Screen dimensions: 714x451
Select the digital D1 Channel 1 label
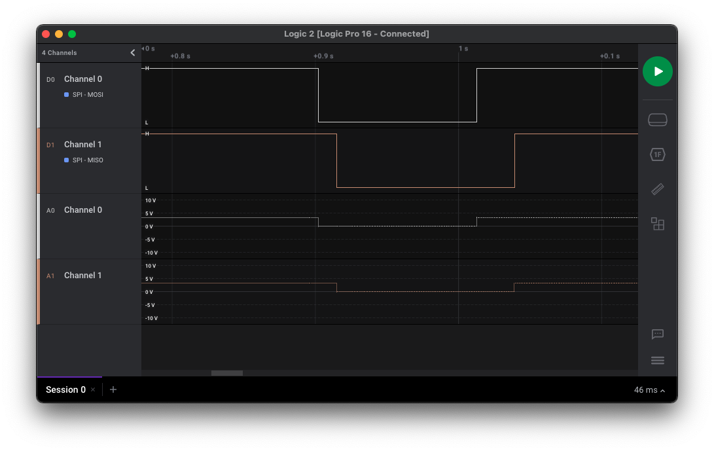click(x=83, y=145)
